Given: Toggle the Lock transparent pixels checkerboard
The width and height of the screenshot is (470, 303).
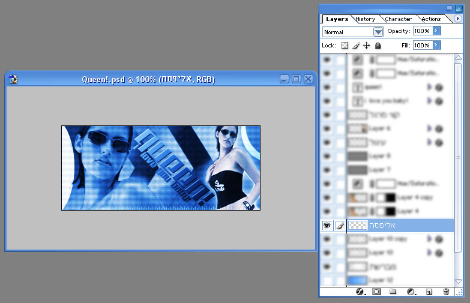Looking at the screenshot, I should point(345,46).
